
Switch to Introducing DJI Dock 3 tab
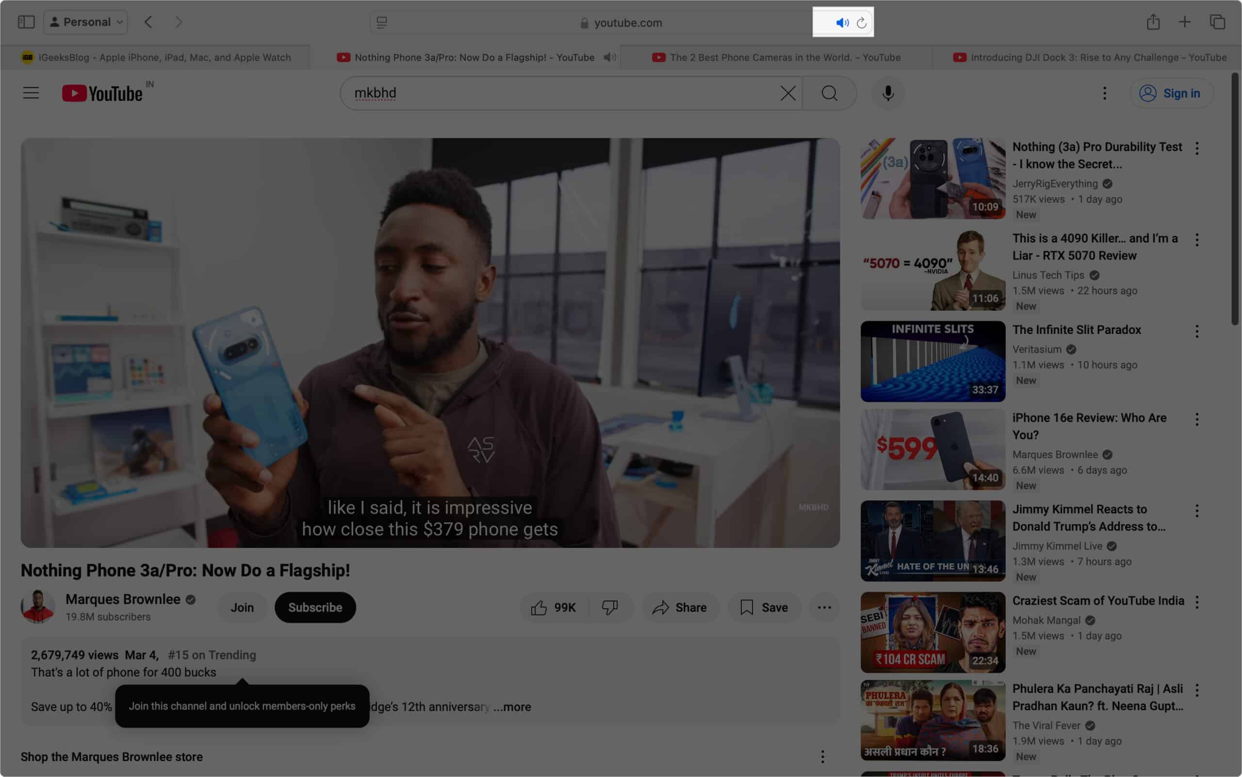(1087, 58)
